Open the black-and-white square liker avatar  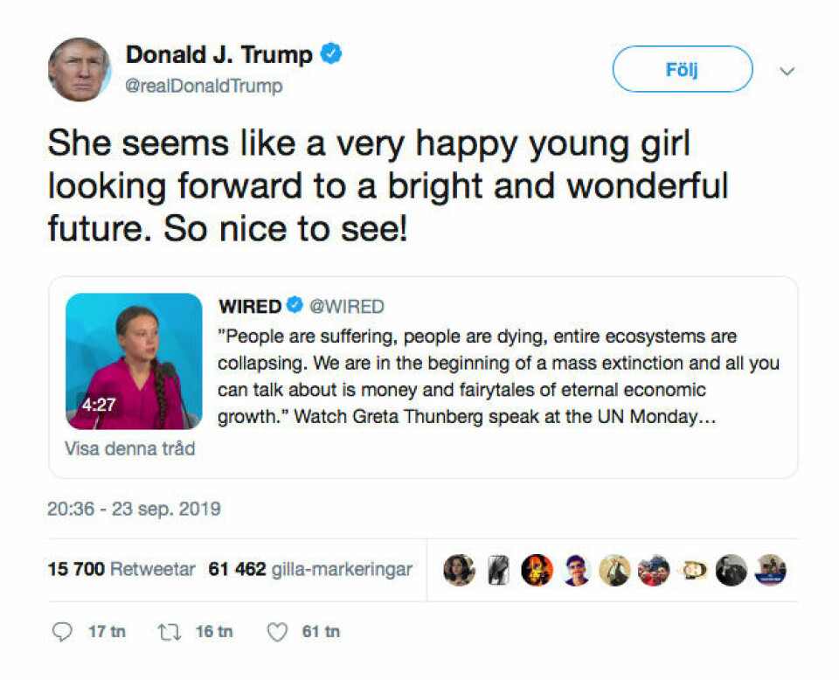497,570
